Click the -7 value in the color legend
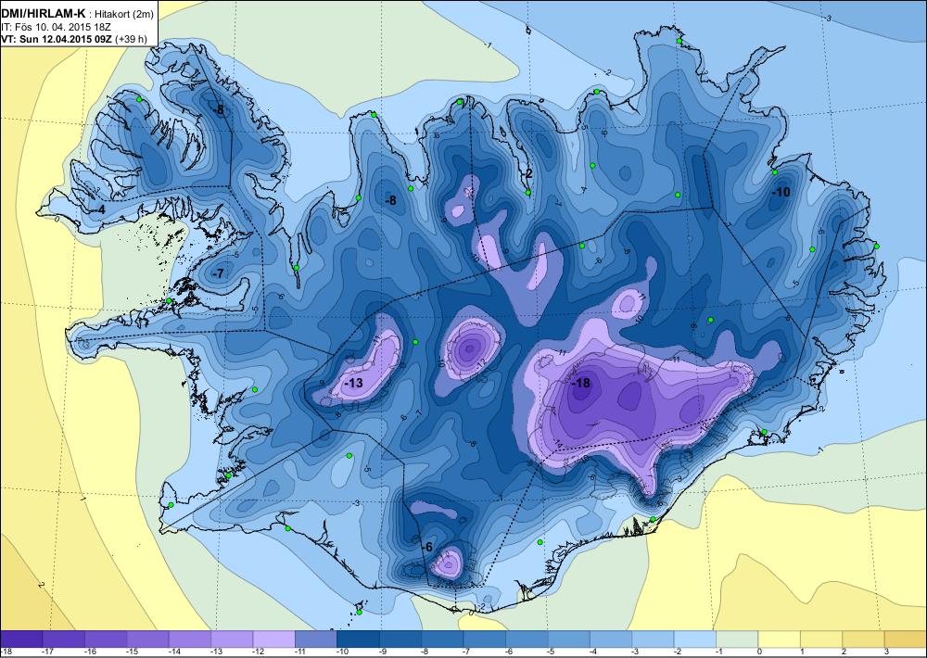 467,652
